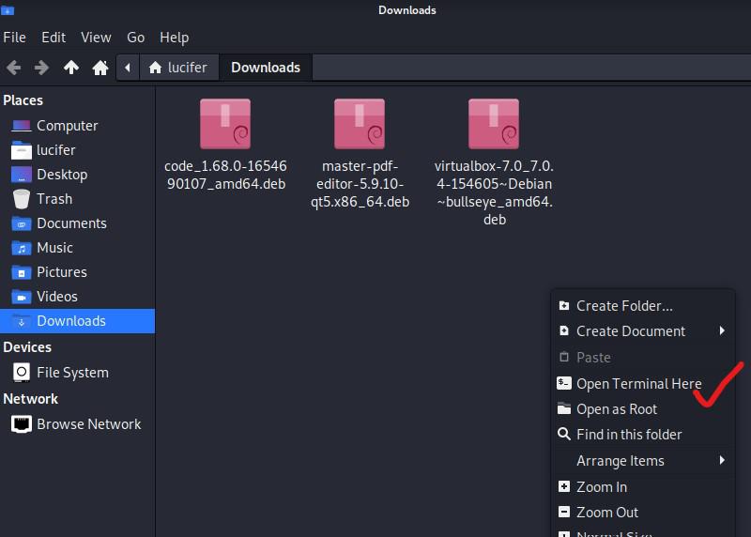Viewport: 751px width, 537px height.
Task: Click the File System drive icon
Action: (x=21, y=372)
